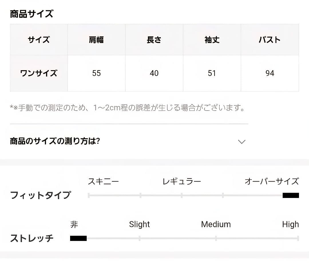The width and height of the screenshot is (309, 263).
Task: Select the sleeve length value 51
Action: [x=212, y=73]
